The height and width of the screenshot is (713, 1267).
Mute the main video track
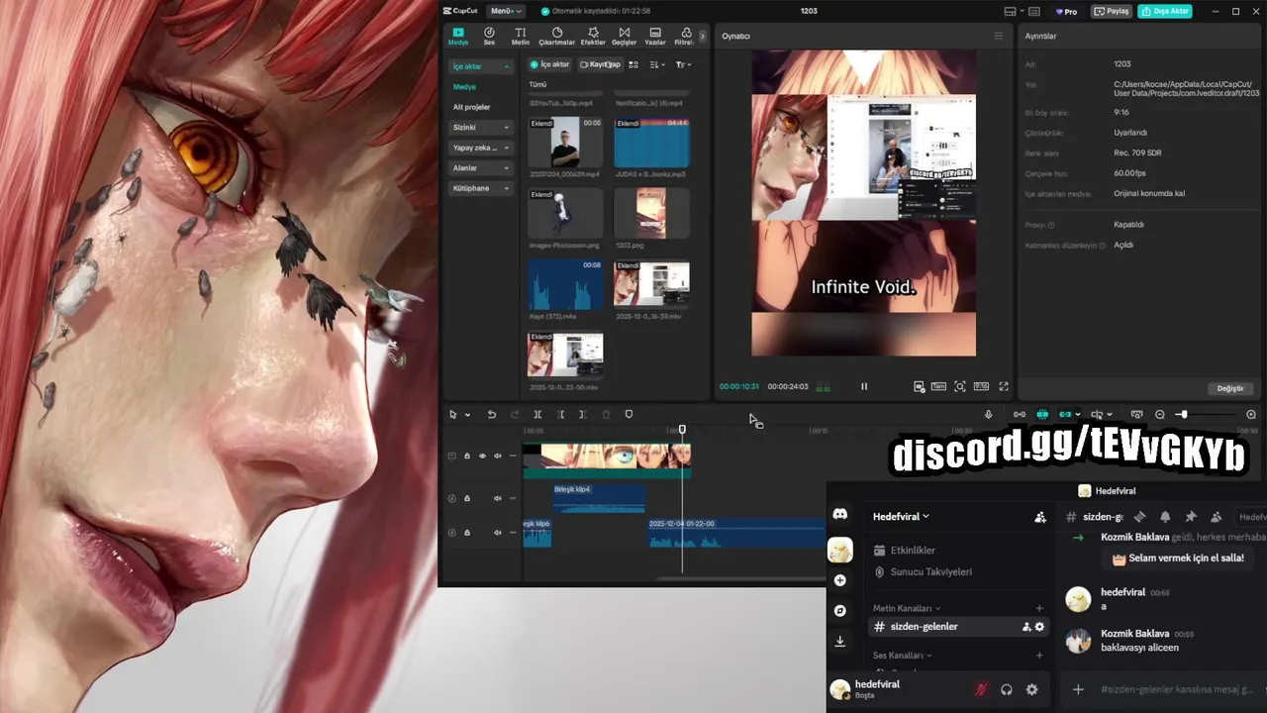click(x=497, y=457)
